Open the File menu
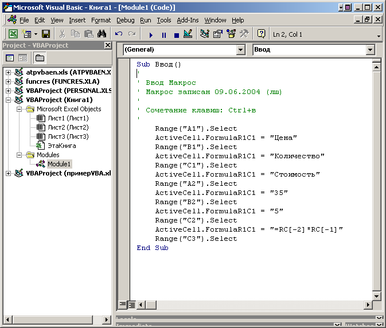The width and height of the screenshot is (386, 328). click(24, 20)
